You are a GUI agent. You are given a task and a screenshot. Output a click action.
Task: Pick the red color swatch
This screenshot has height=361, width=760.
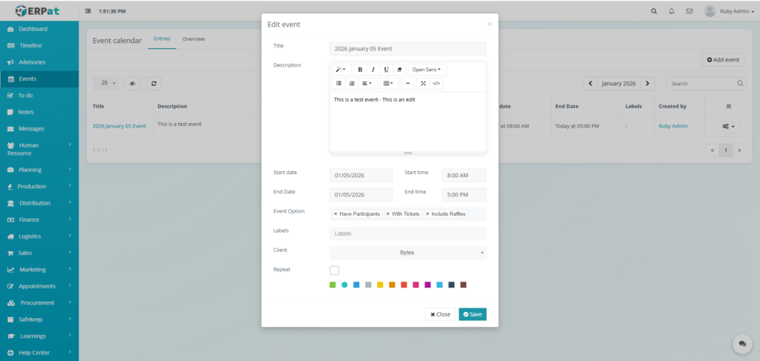(x=404, y=285)
